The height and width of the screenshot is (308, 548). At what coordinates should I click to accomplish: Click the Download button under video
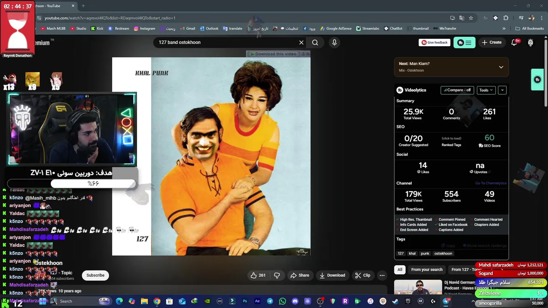(x=332, y=275)
